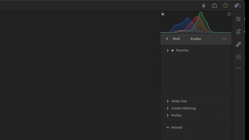Expand the Profiles group chevron

[168, 115]
